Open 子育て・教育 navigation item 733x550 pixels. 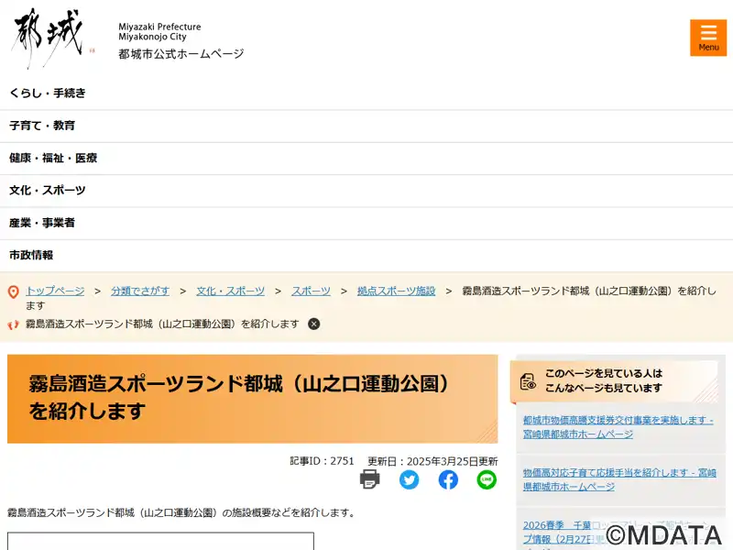pyautogui.click(x=366, y=126)
